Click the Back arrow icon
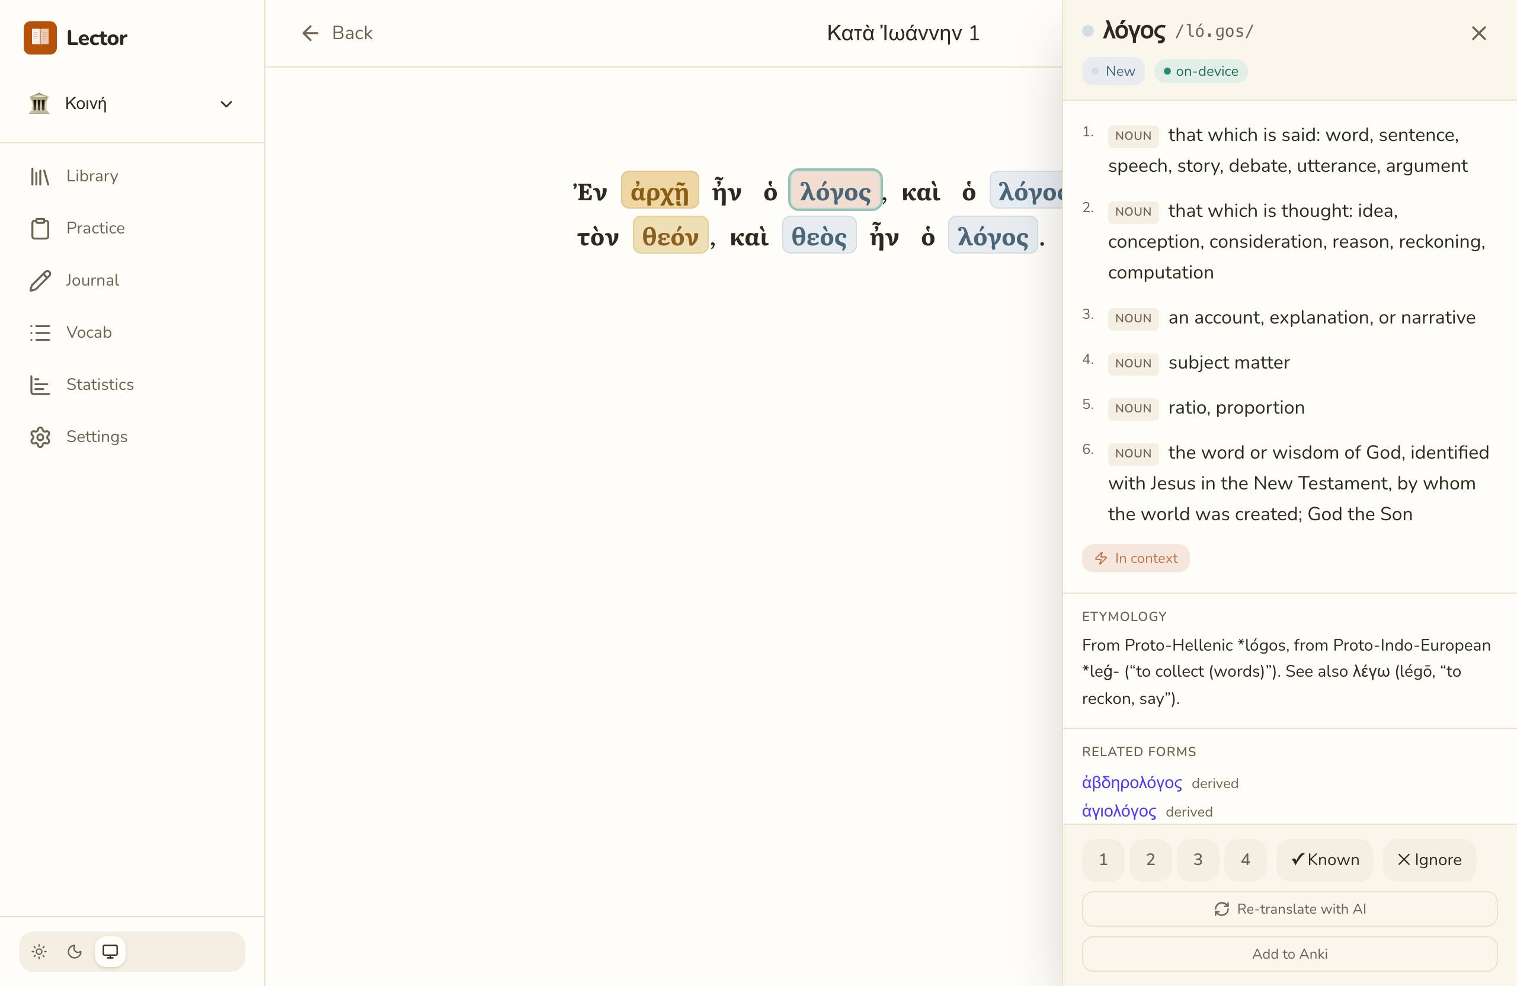Image resolution: width=1517 pixels, height=986 pixels. tap(310, 33)
